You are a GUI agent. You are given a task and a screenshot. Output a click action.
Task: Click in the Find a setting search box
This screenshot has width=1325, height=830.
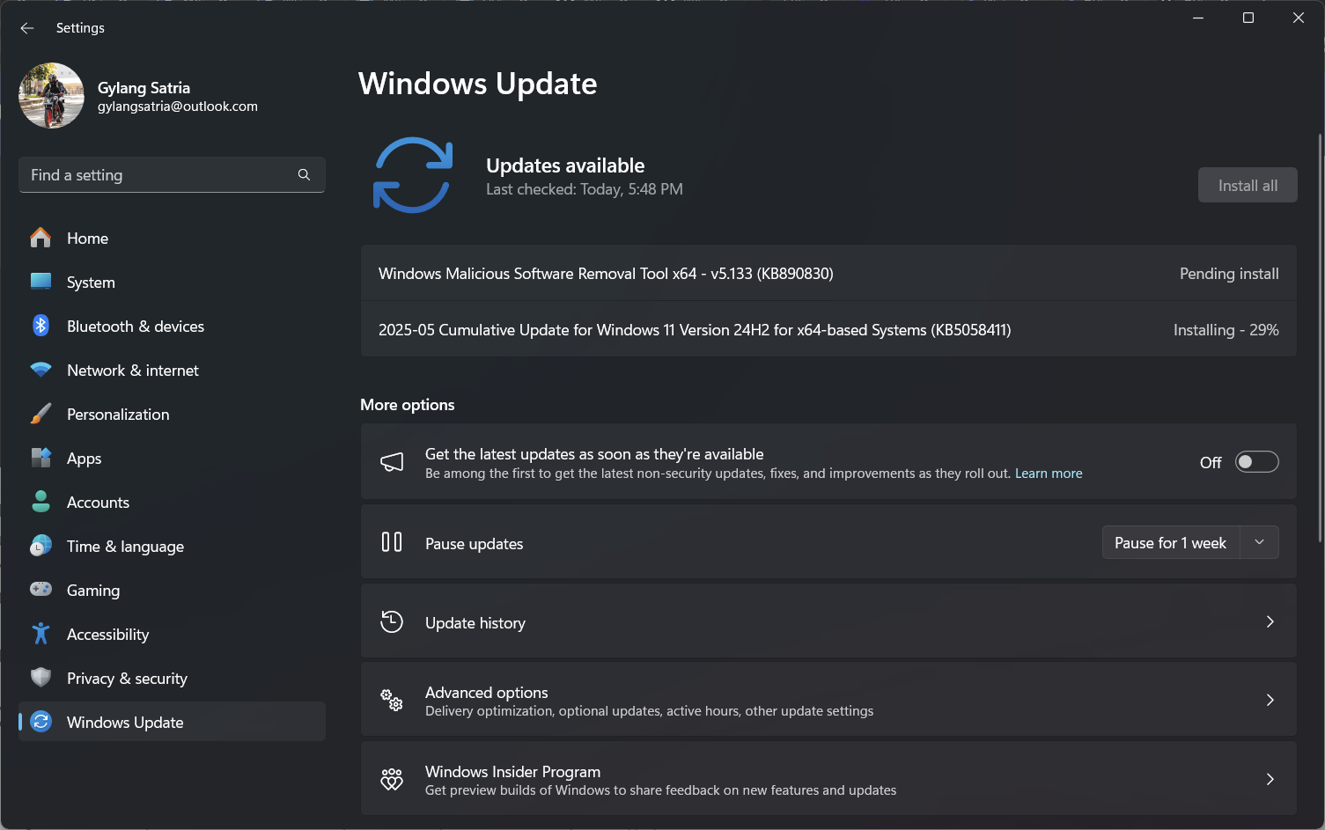click(x=172, y=174)
